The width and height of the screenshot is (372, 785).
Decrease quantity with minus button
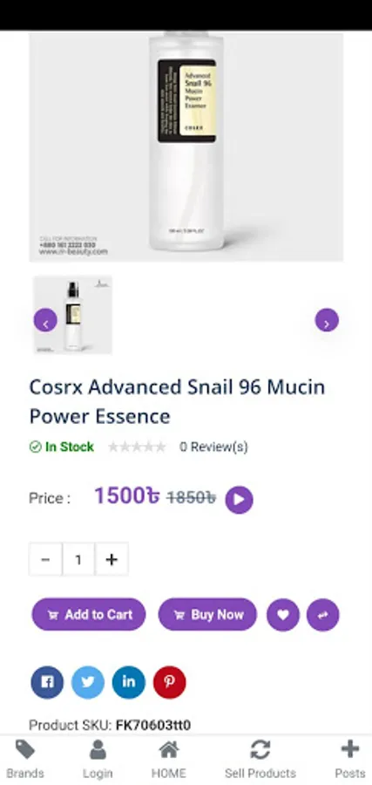[45, 559]
